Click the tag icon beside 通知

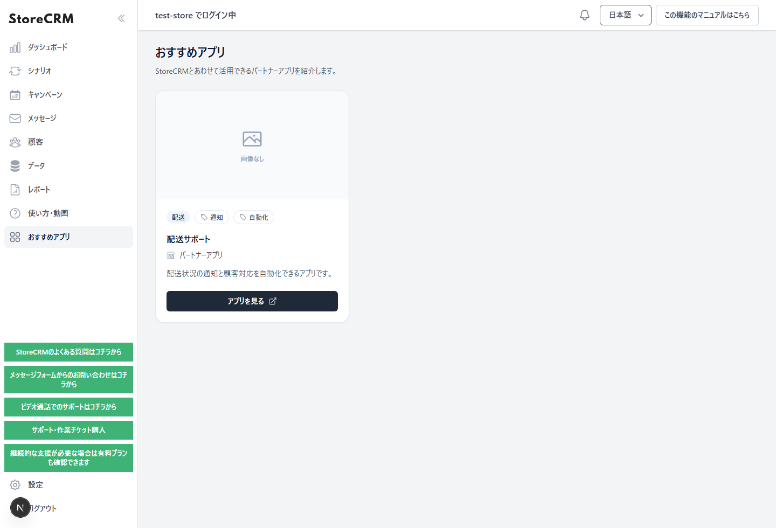click(x=204, y=217)
